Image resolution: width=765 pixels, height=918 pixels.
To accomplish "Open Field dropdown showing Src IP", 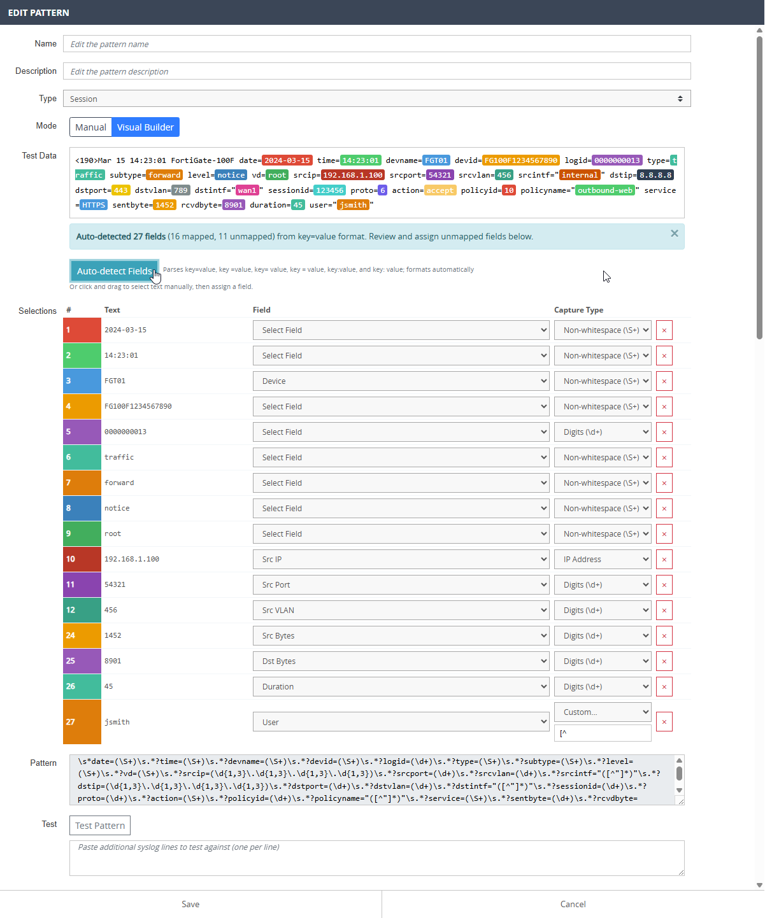I will coord(401,560).
